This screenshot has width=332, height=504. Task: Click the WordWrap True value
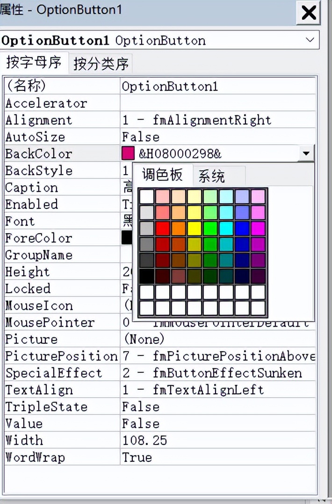pos(217,457)
